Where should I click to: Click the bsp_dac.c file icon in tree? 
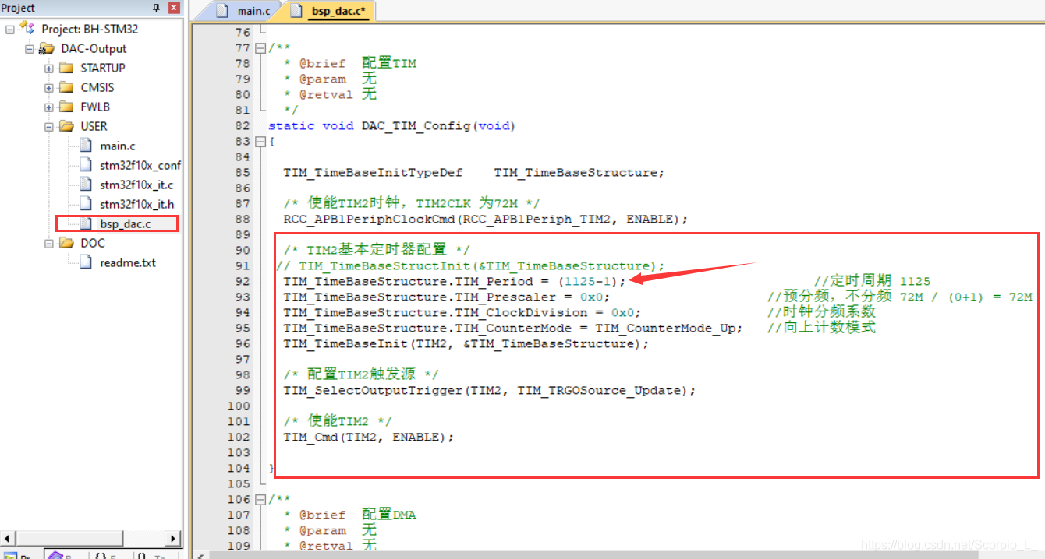[x=86, y=223]
